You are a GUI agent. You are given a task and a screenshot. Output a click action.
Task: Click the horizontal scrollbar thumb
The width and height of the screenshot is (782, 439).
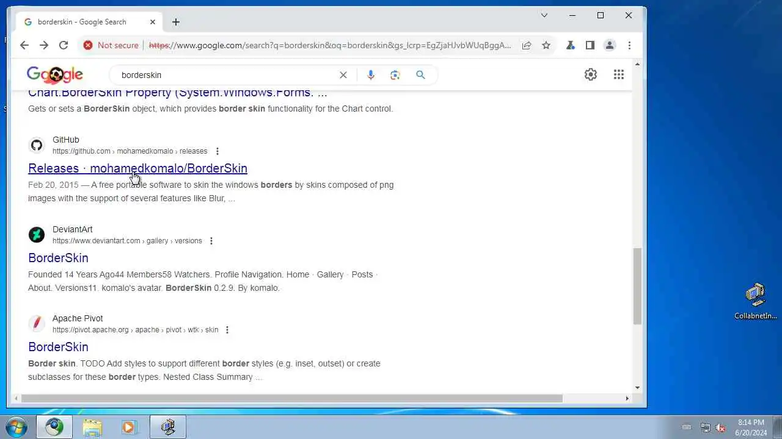(291, 399)
